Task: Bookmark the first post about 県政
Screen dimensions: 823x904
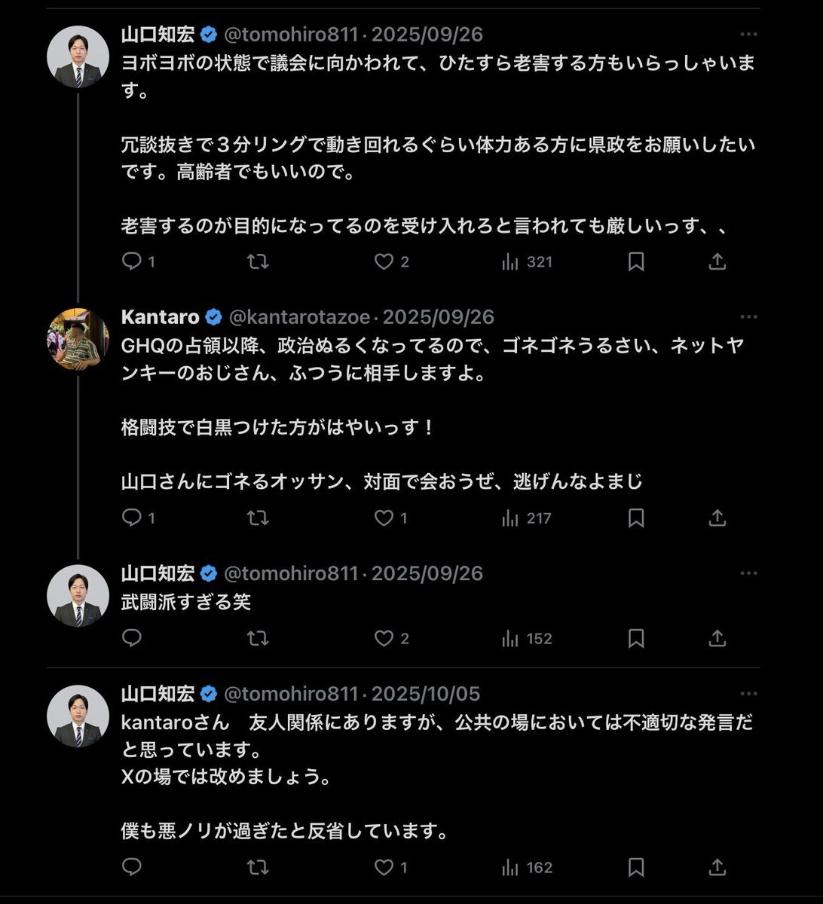Action: 636,261
